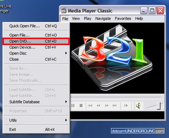
Task: Open the Navigate menu
Action: pos(103,18)
